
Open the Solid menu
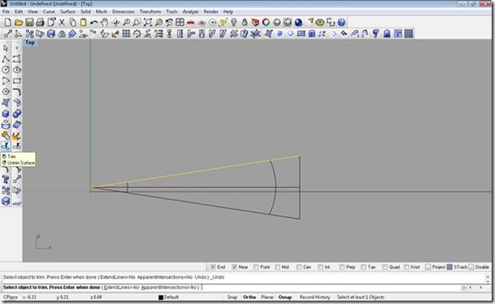85,12
